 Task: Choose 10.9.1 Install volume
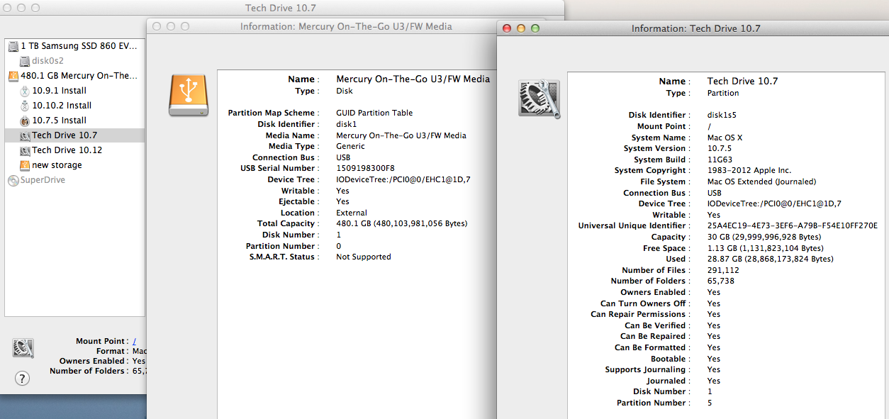pyautogui.click(x=74, y=91)
